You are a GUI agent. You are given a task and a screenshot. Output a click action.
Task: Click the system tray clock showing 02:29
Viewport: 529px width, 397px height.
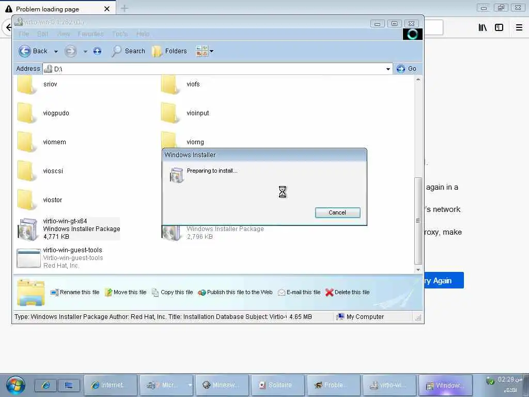pos(510,380)
